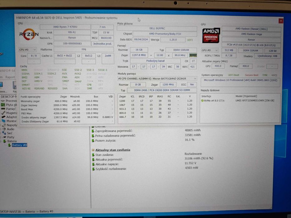Open the GPU #0 selector dropdown
Screen dimensions: 291x218
[210, 50]
